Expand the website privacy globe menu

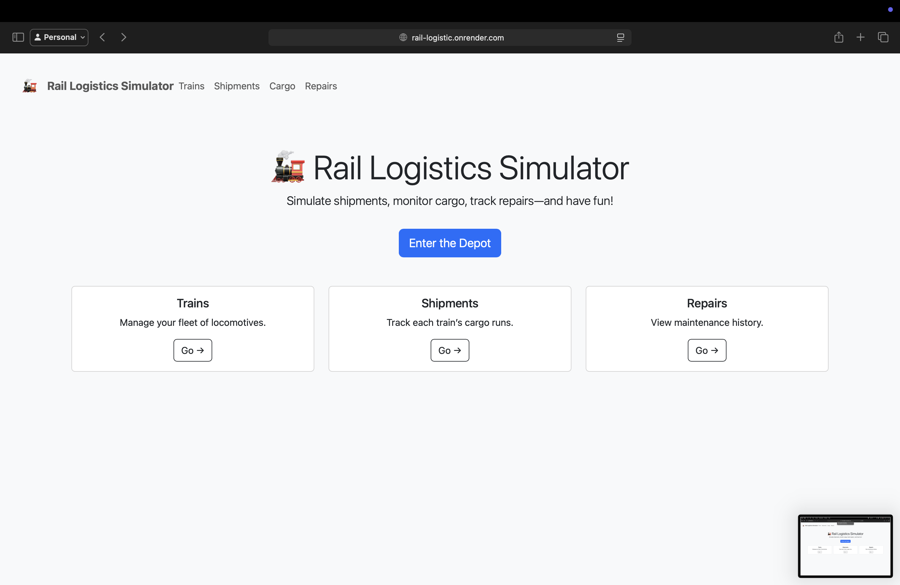tap(403, 38)
